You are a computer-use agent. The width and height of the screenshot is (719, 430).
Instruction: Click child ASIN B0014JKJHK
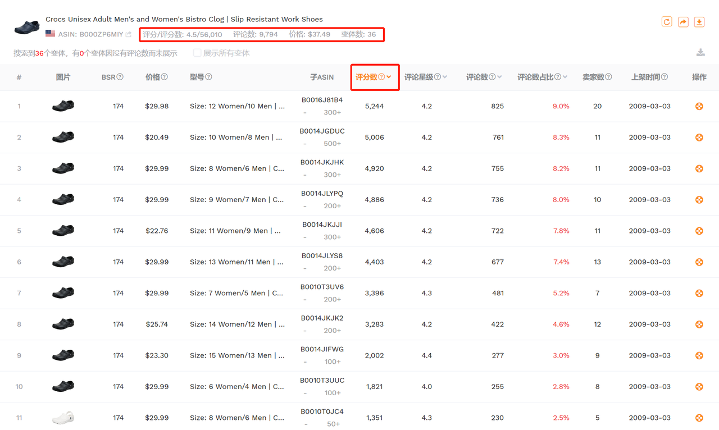click(322, 162)
